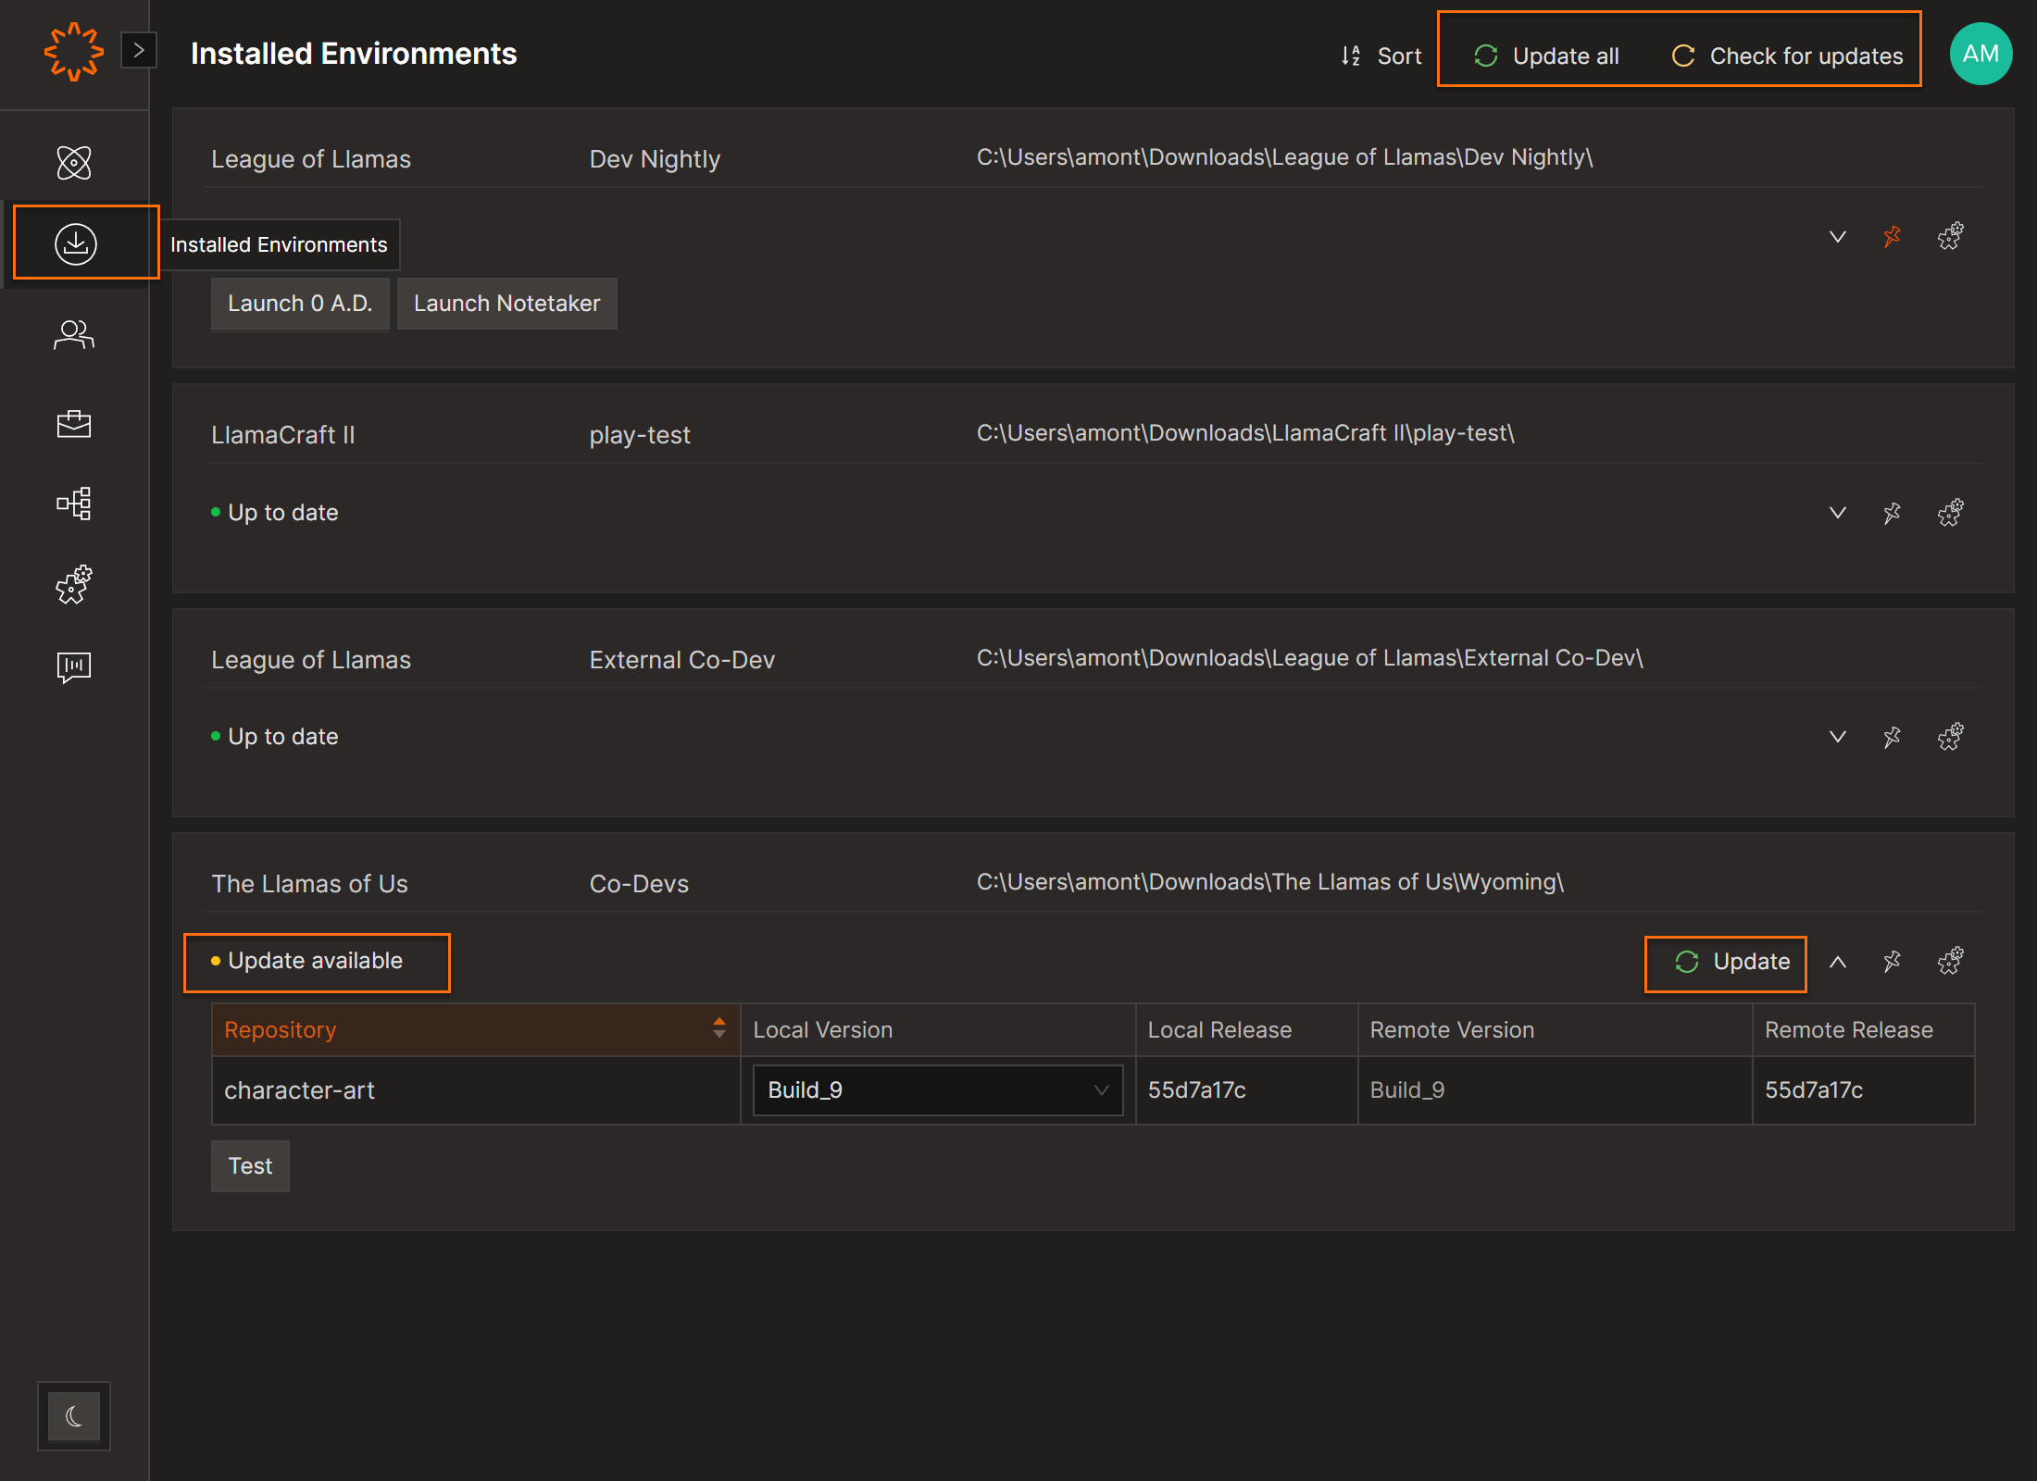Open AM user avatar menu

click(1981, 54)
